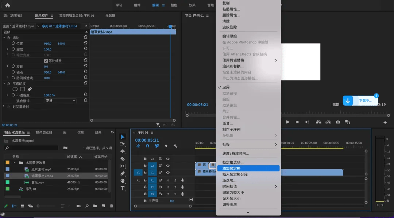This screenshot has height=218, width=394.
Task: Select the Track Select Forward tool
Action: pyautogui.click(x=122, y=144)
